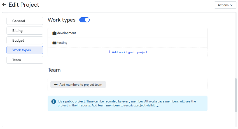Click the plus icon before Add work type
The image size is (238, 129).
[109, 52]
